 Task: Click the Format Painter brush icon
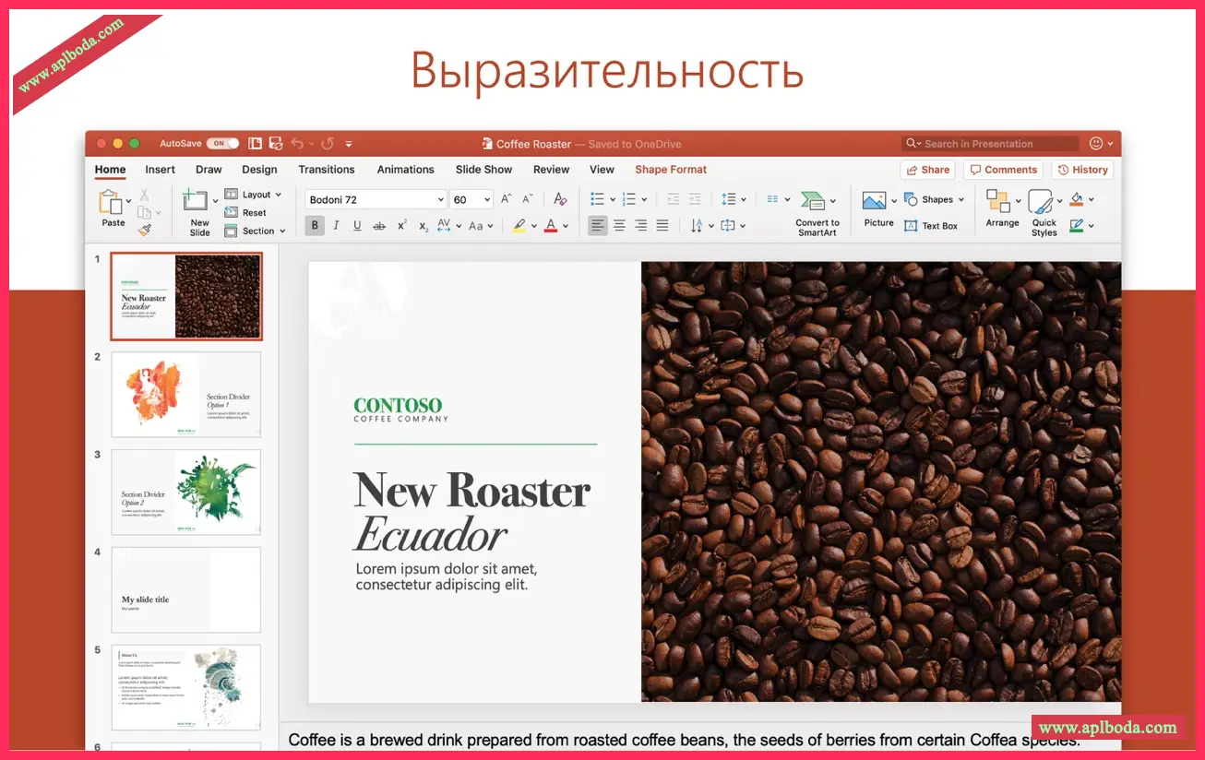[x=145, y=230]
